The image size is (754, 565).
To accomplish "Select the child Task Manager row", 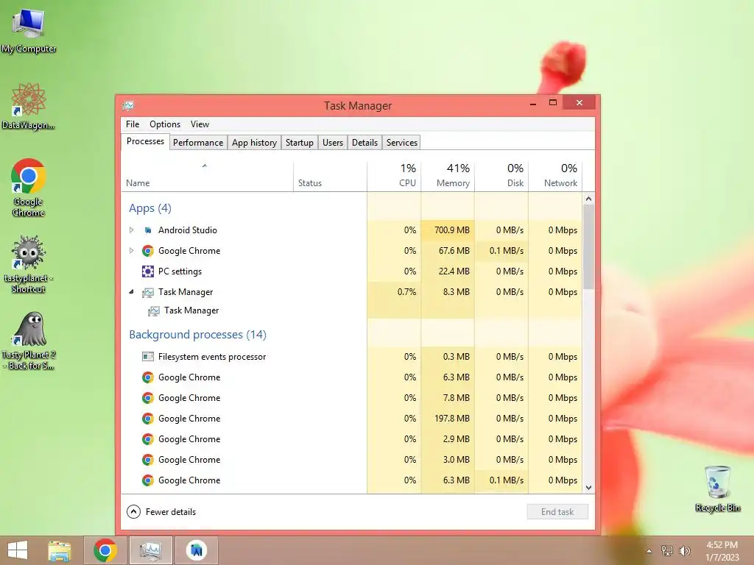I will (x=352, y=311).
